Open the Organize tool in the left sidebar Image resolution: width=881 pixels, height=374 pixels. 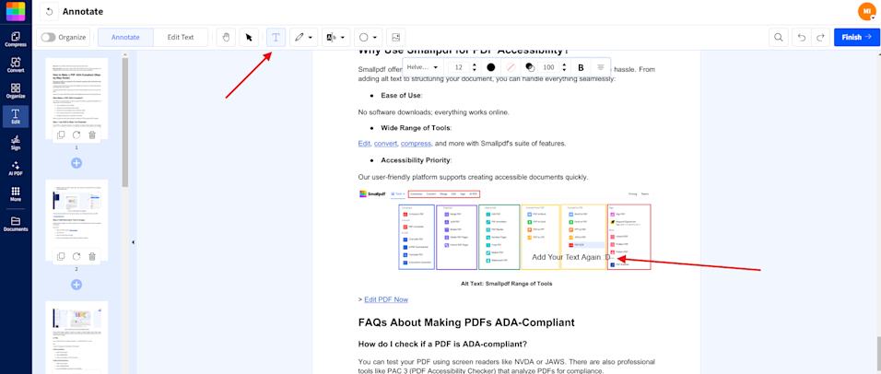tap(16, 91)
